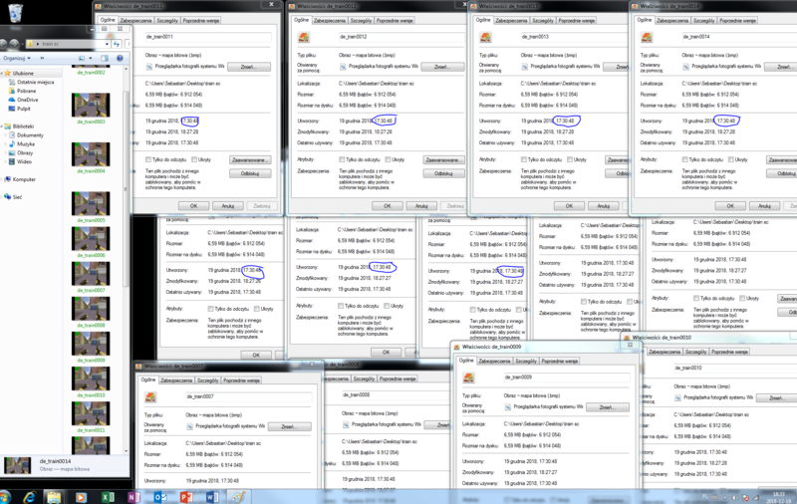Launch PowerPoint from the taskbar
The width and height of the screenshot is (797, 504).
tap(185, 496)
